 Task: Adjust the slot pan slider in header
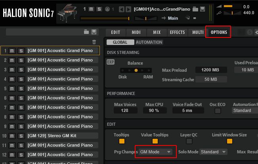pos(146,19)
